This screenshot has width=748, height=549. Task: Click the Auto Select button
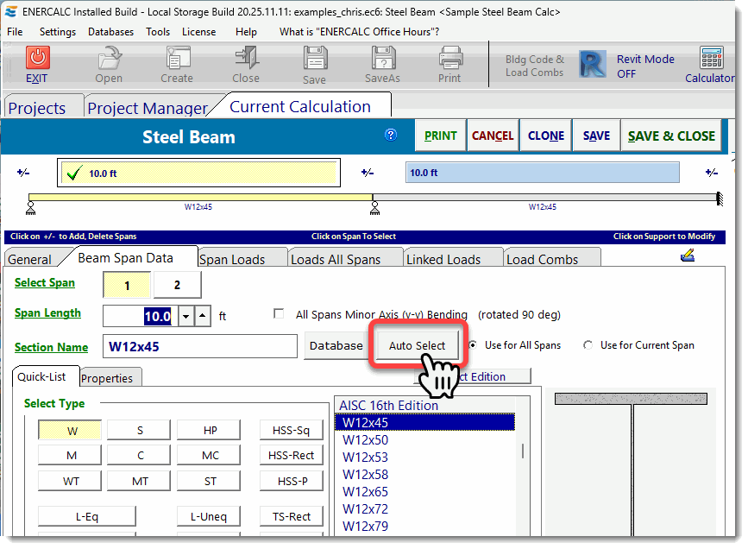click(417, 345)
